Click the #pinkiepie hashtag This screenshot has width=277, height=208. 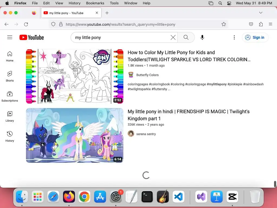click(x=235, y=84)
